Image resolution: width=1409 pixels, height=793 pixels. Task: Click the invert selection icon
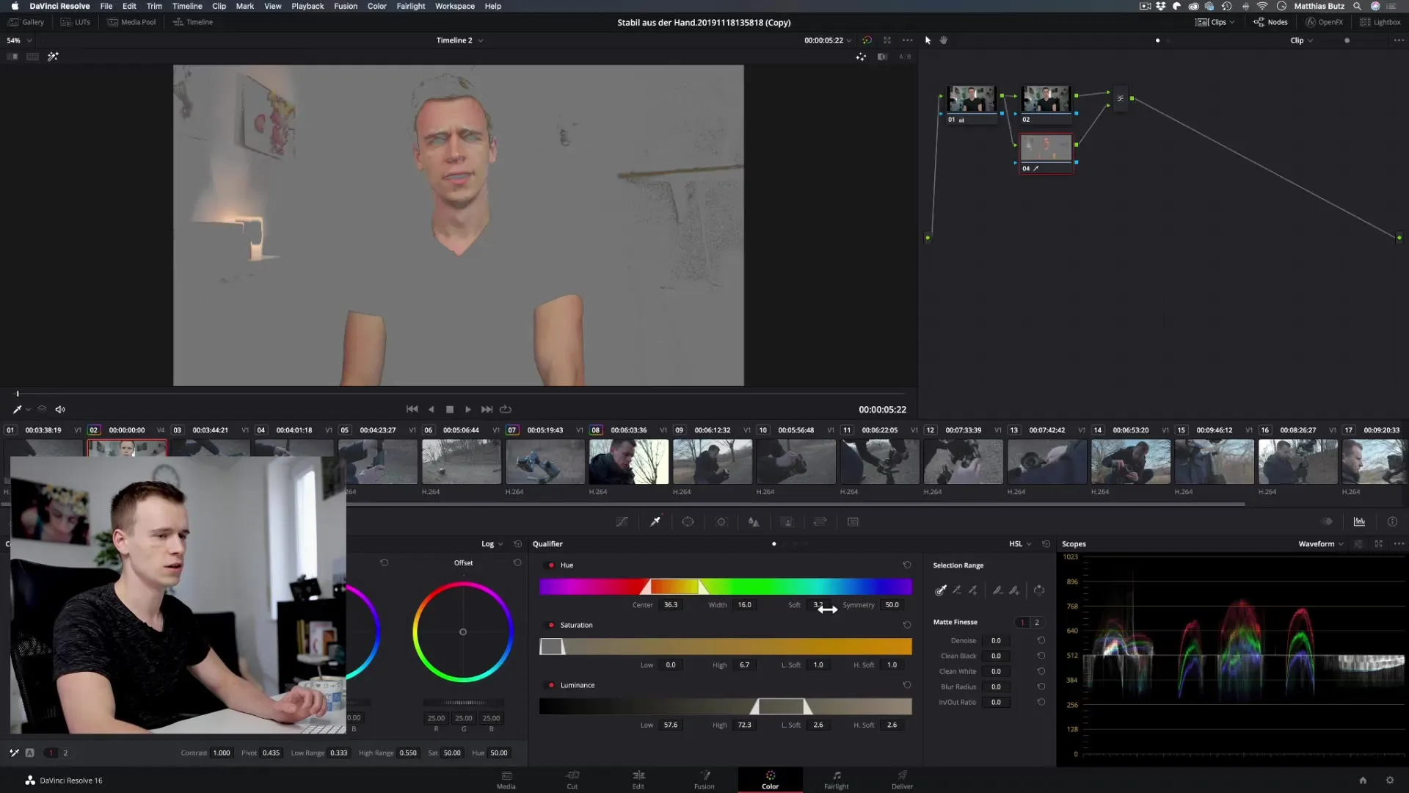point(1039,590)
